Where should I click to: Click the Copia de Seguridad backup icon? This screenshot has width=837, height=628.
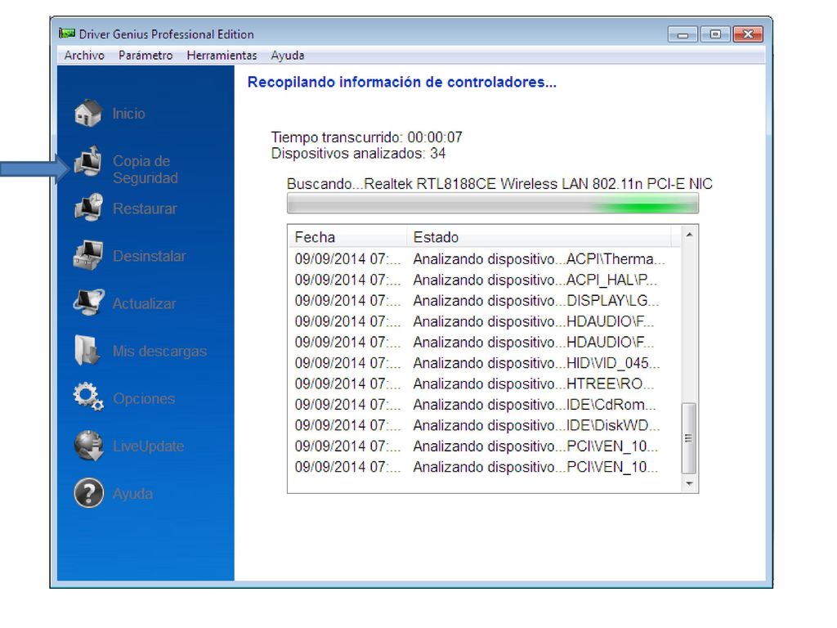click(88, 162)
